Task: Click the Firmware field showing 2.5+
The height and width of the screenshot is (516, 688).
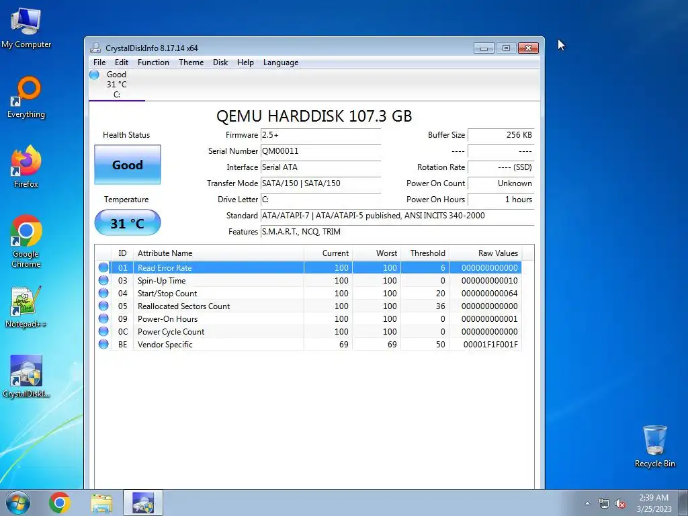Action: click(x=320, y=135)
